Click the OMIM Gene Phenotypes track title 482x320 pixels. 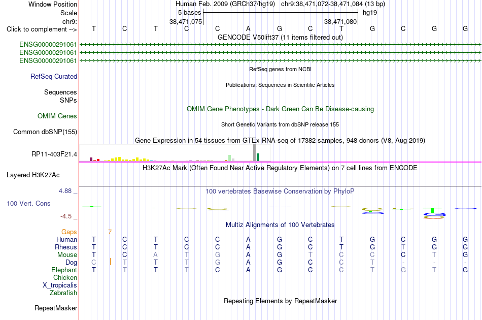pos(281,109)
